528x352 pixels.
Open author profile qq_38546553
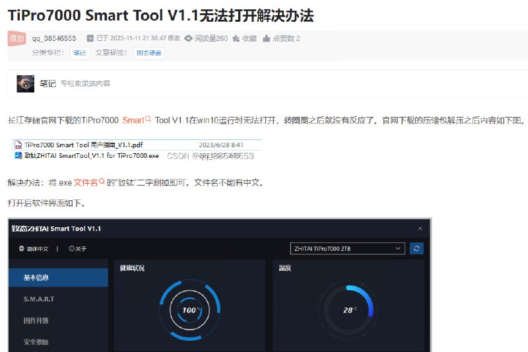54,38
